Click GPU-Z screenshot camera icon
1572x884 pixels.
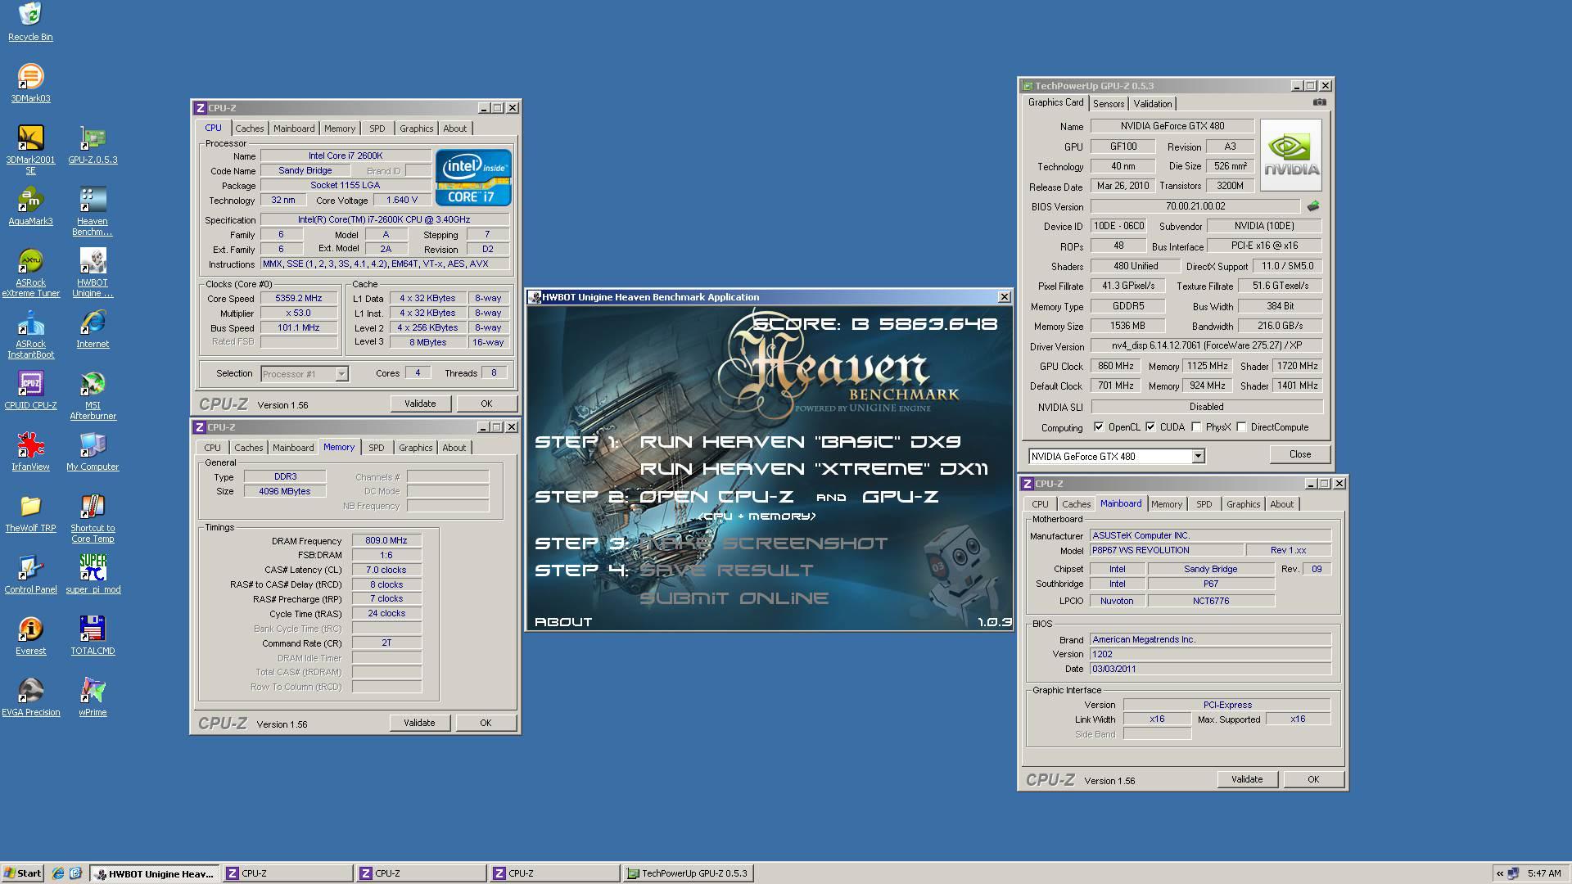pyautogui.click(x=1319, y=102)
